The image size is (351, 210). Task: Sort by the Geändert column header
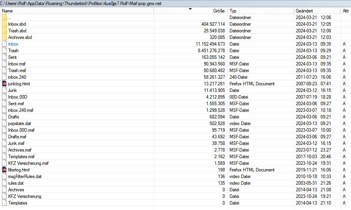coord(317,11)
